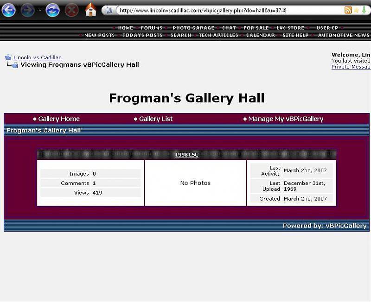Viewport: 371px width, 302px height.
Task: Open the Calendar nav item
Action: point(260,35)
